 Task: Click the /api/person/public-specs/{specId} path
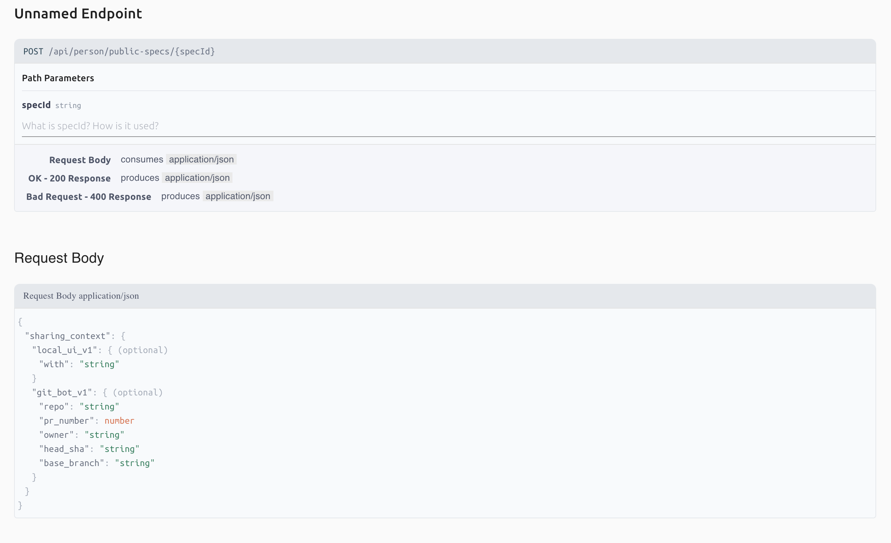(x=132, y=51)
